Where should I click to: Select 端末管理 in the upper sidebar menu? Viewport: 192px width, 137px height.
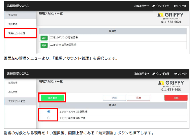[x=12, y=24]
